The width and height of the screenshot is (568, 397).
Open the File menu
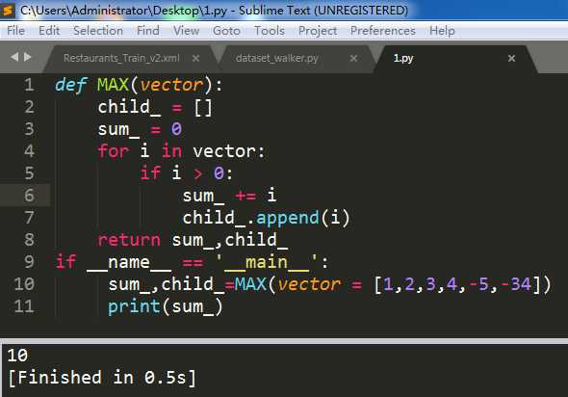tap(16, 31)
